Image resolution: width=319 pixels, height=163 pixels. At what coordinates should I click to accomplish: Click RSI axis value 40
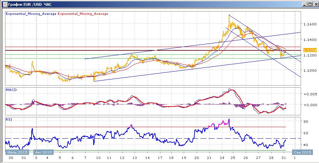pyautogui.click(x=306, y=145)
